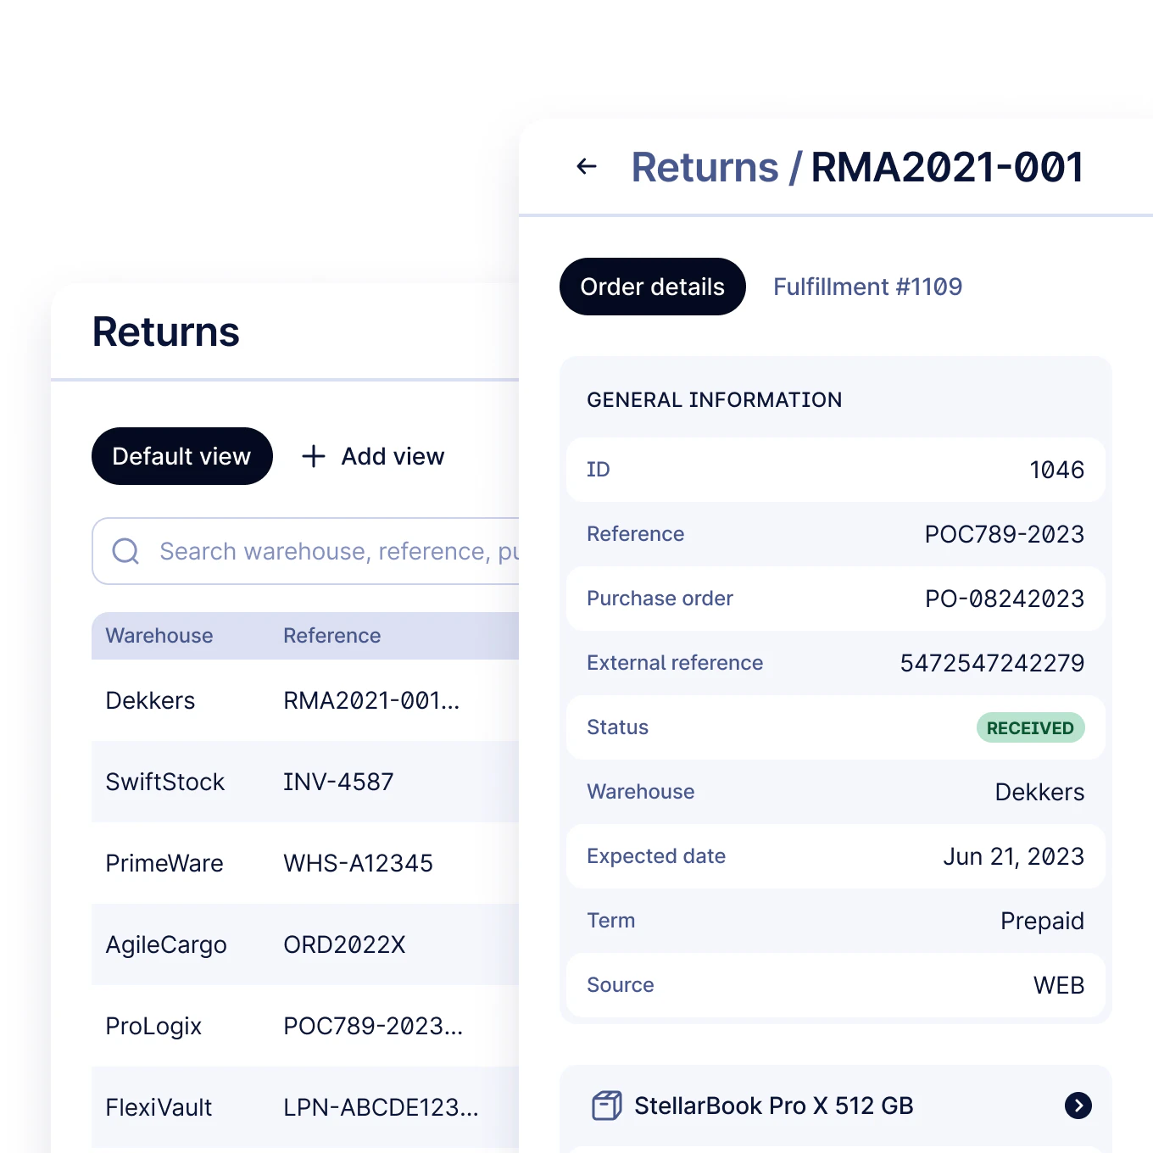Screen dimensions: 1153x1153
Task: Switch to the Fulfillment #1109 tab
Action: coord(866,287)
